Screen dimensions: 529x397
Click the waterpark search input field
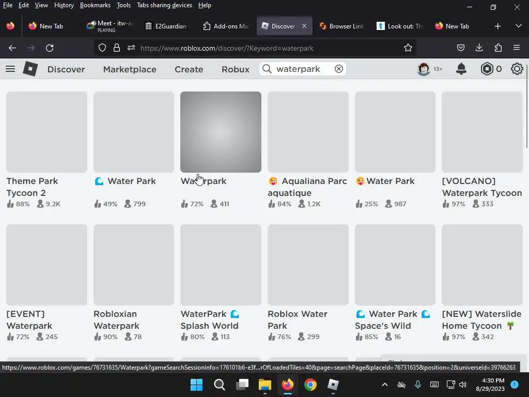coord(302,69)
